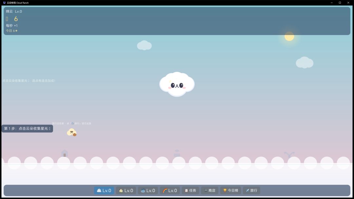Open the rainbow Lv.0 upgrade button

pos(170,190)
